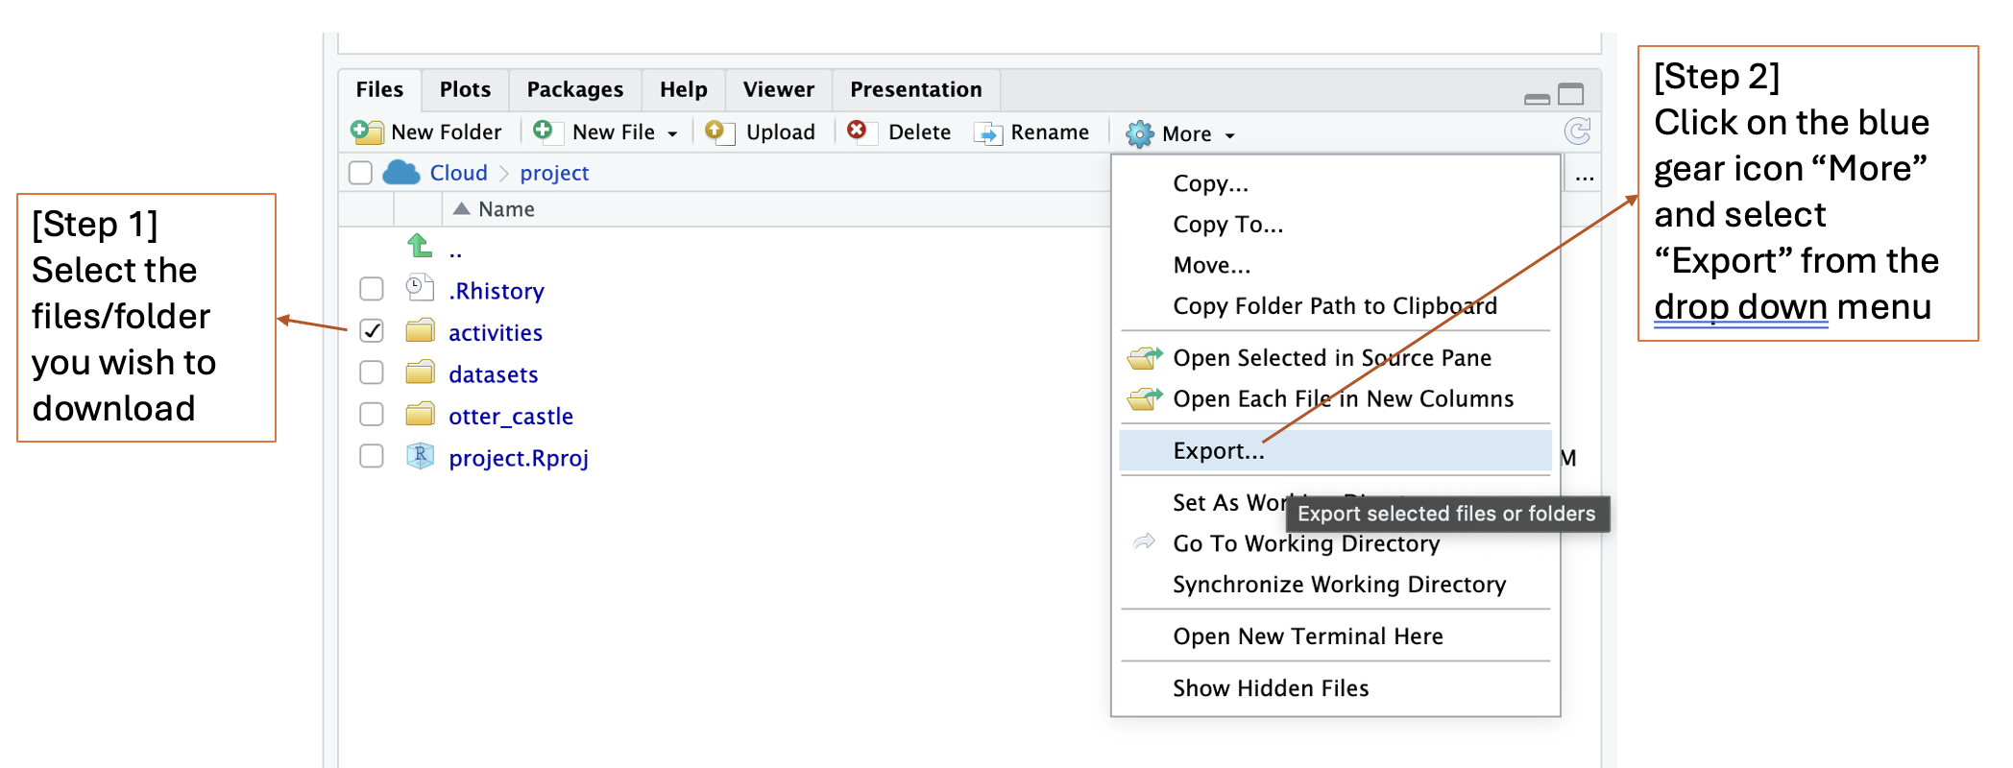Click the blue Cloud icon in breadcrumb
The width and height of the screenshot is (2013, 768).
401,173
